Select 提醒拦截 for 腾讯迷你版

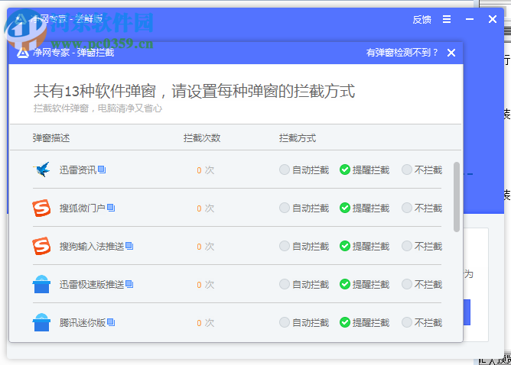364,322
